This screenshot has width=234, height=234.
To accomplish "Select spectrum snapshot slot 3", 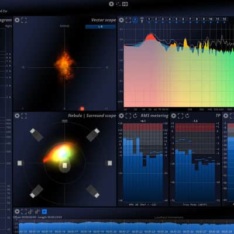I will [163, 20].
